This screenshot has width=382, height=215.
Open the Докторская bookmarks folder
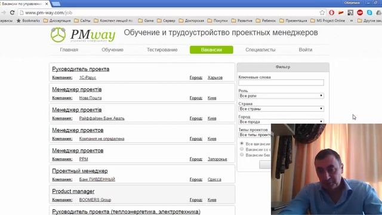192,21
